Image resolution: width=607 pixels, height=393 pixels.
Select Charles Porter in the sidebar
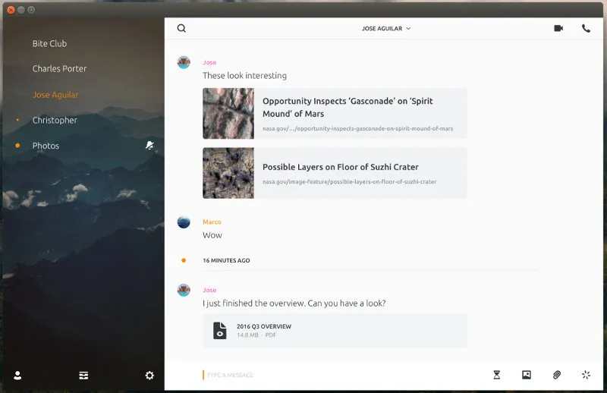point(59,69)
